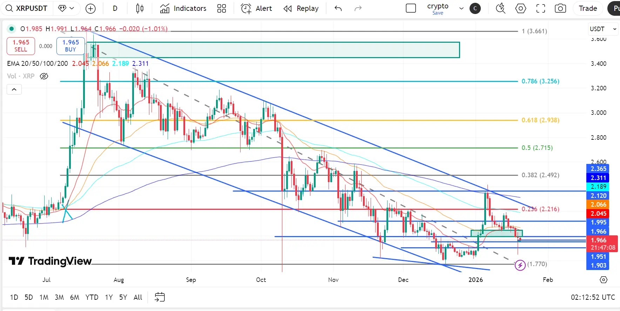Image resolution: width=620 pixels, height=311 pixels.
Task: Select the 5Y time range
Action: [123, 297]
